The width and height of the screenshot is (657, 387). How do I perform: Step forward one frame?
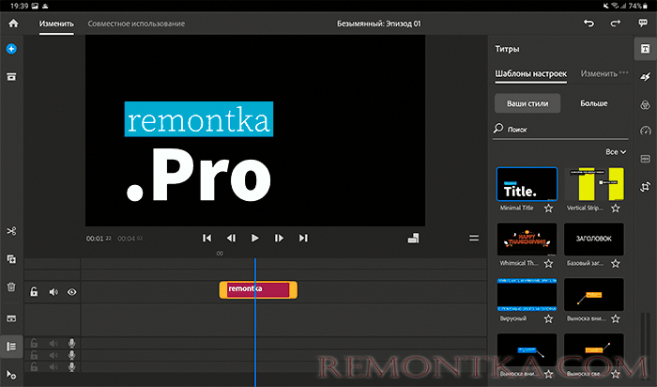pos(279,239)
